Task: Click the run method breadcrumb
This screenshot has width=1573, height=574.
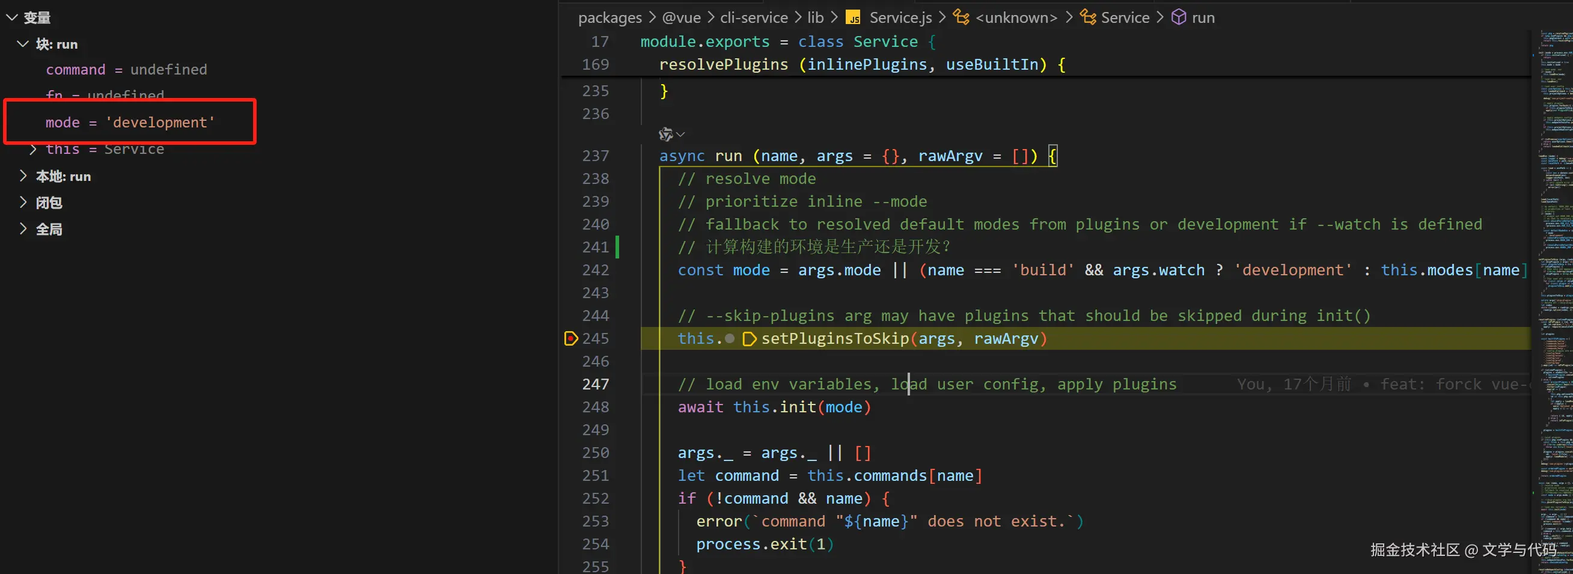Action: click(x=1203, y=17)
